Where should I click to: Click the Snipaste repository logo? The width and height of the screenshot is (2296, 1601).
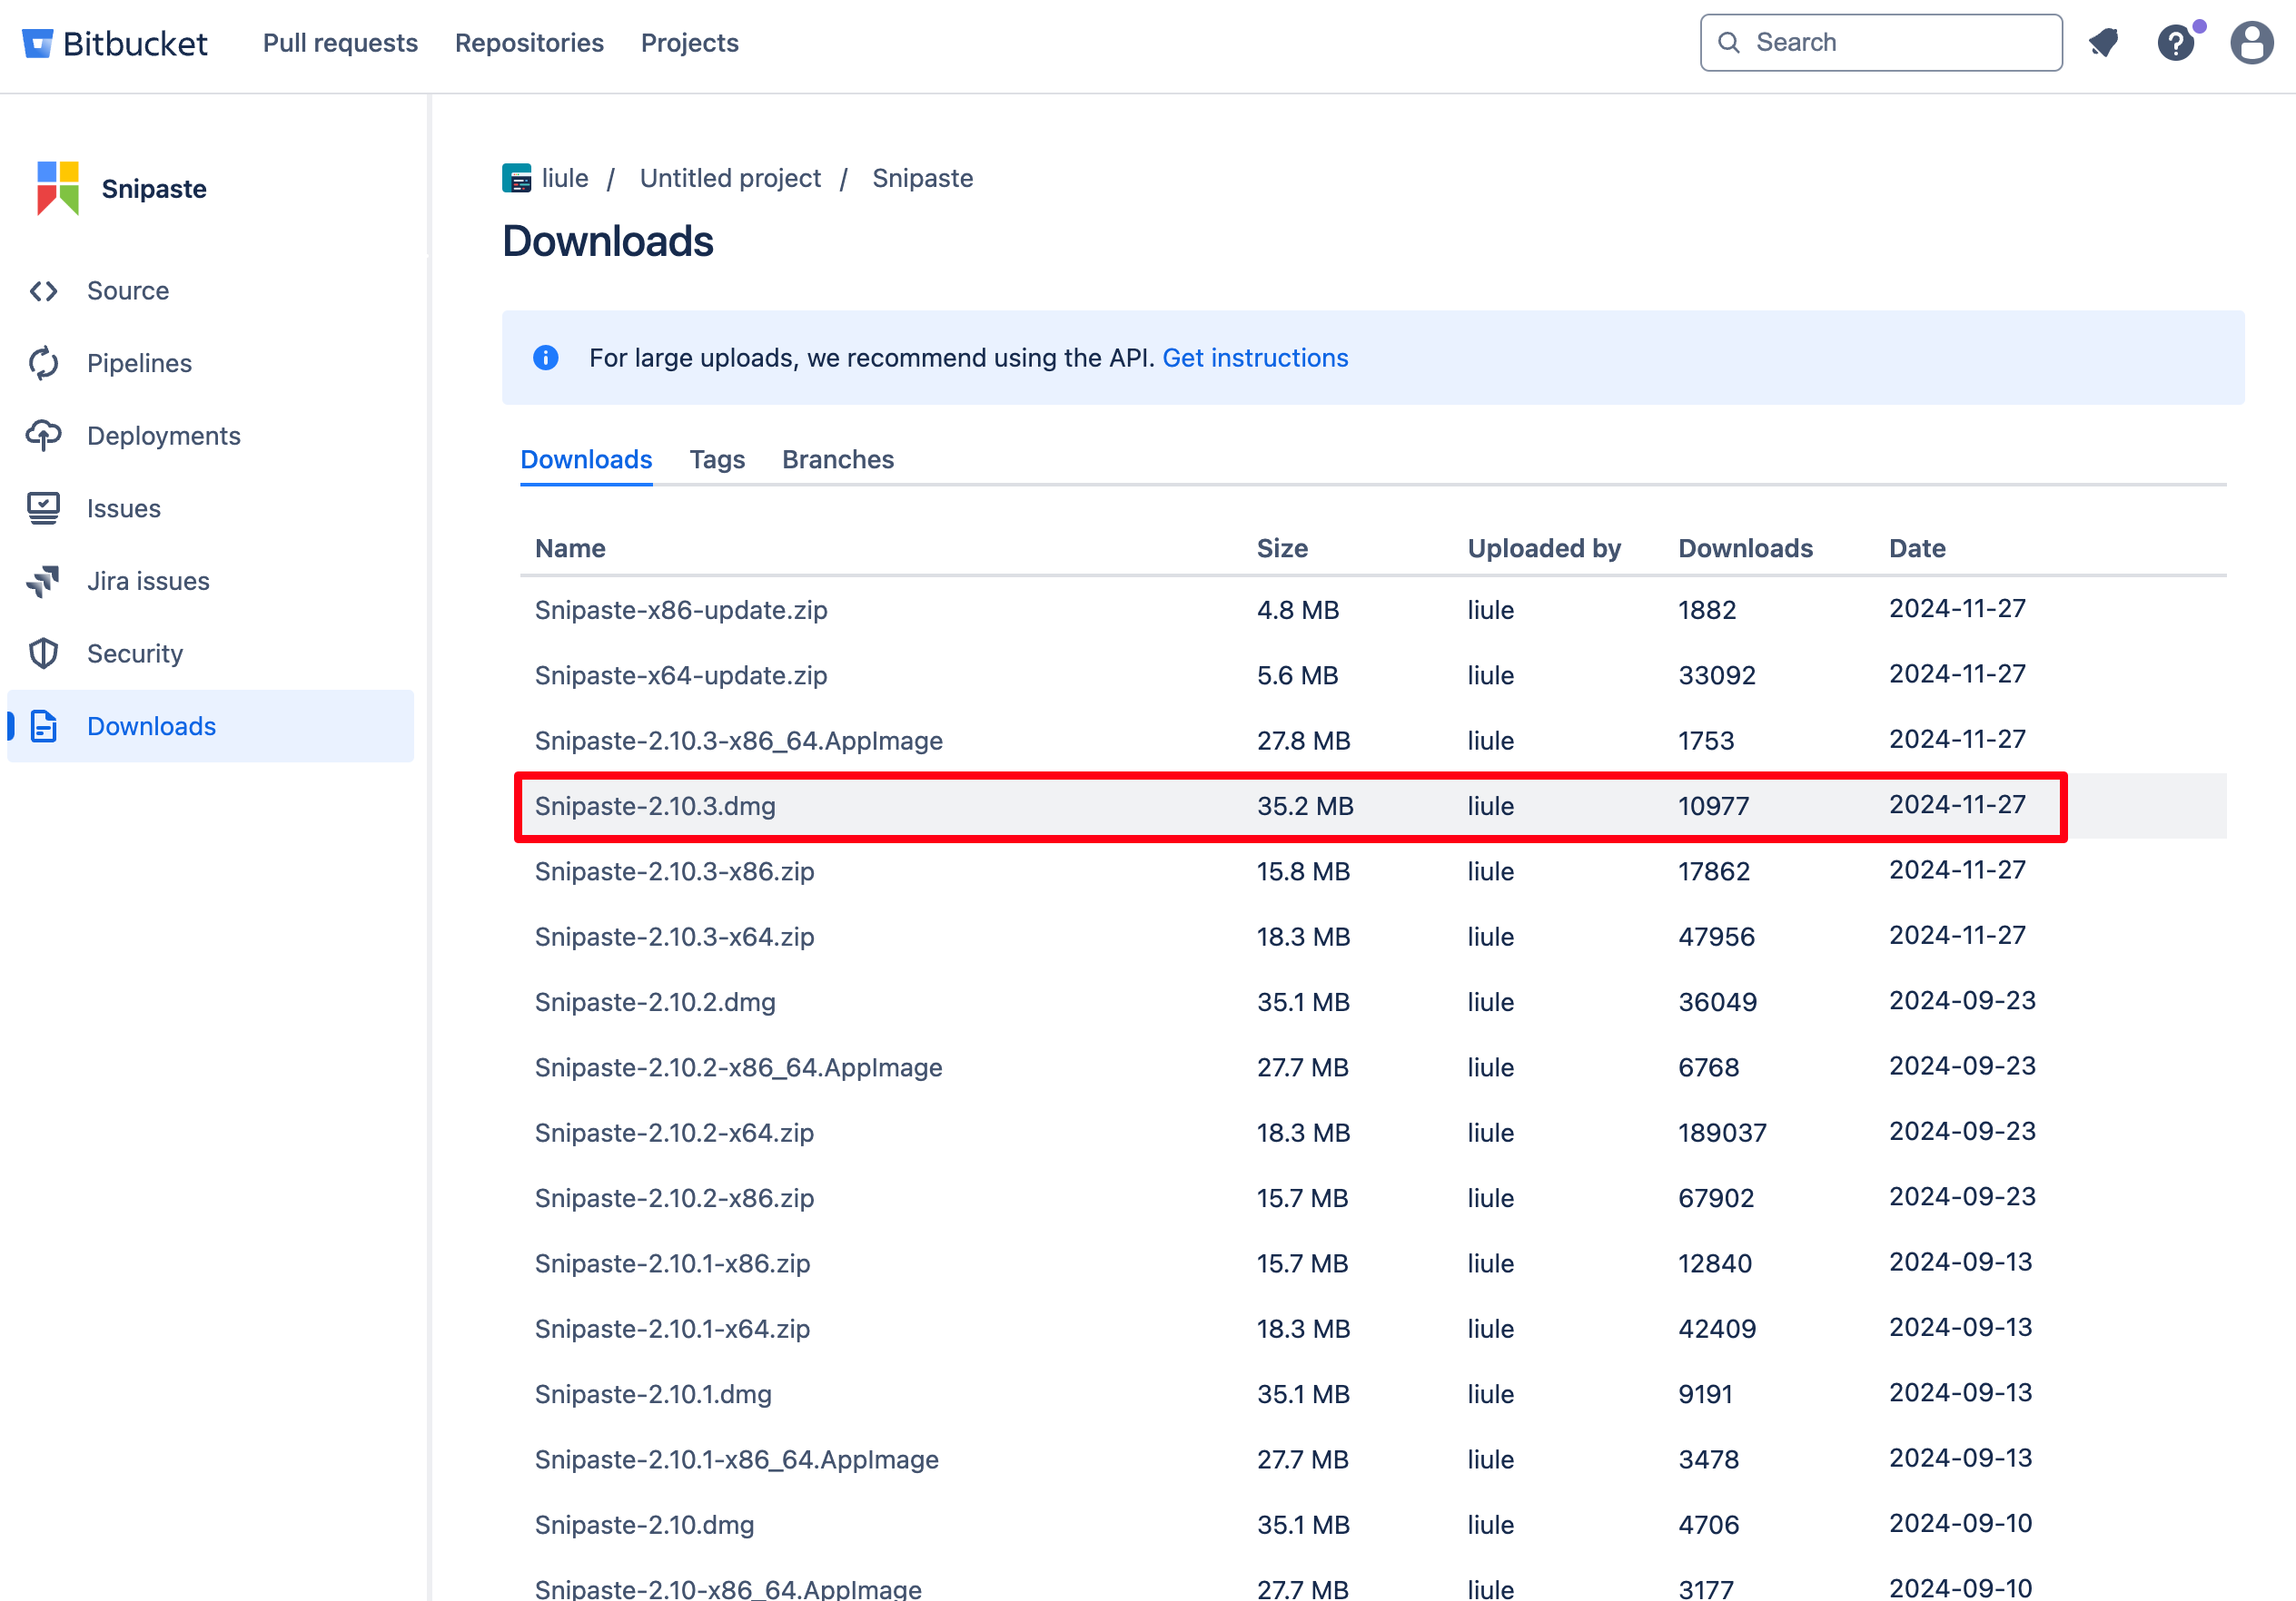coord(58,188)
